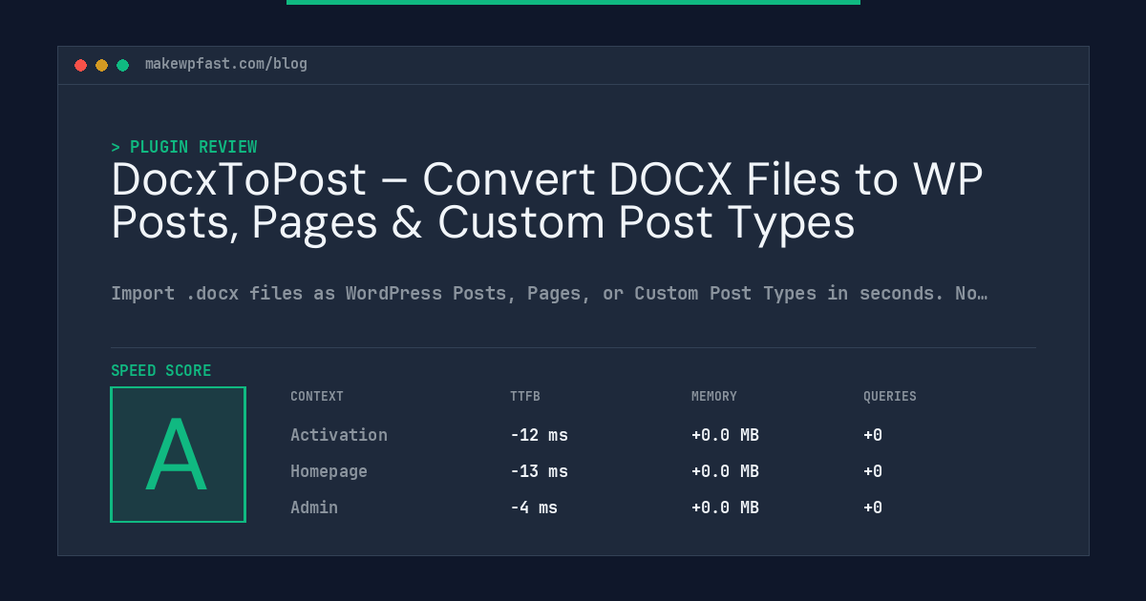Click the Admin memory '+0.0 MB' value
Image resolution: width=1146 pixels, height=601 pixels.
[x=725, y=508]
